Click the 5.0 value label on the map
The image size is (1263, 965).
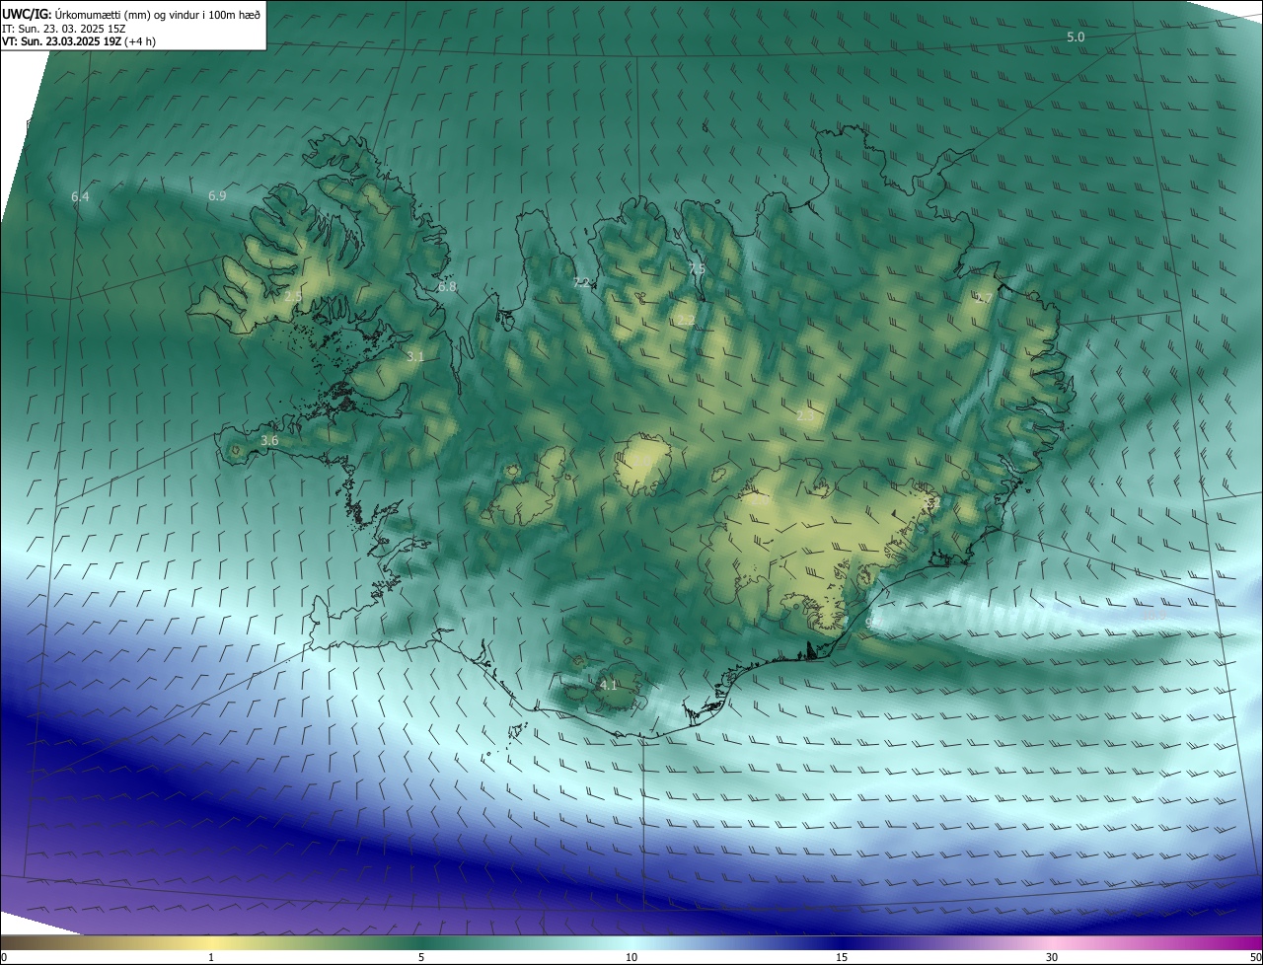point(1076,37)
